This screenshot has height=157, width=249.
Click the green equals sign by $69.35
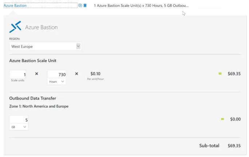[x=220, y=73]
